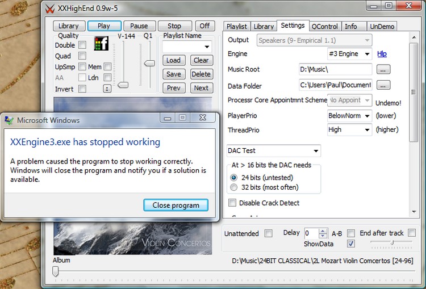This screenshot has width=426, height=289.
Task: Click the Pause button
Action: tap(139, 26)
